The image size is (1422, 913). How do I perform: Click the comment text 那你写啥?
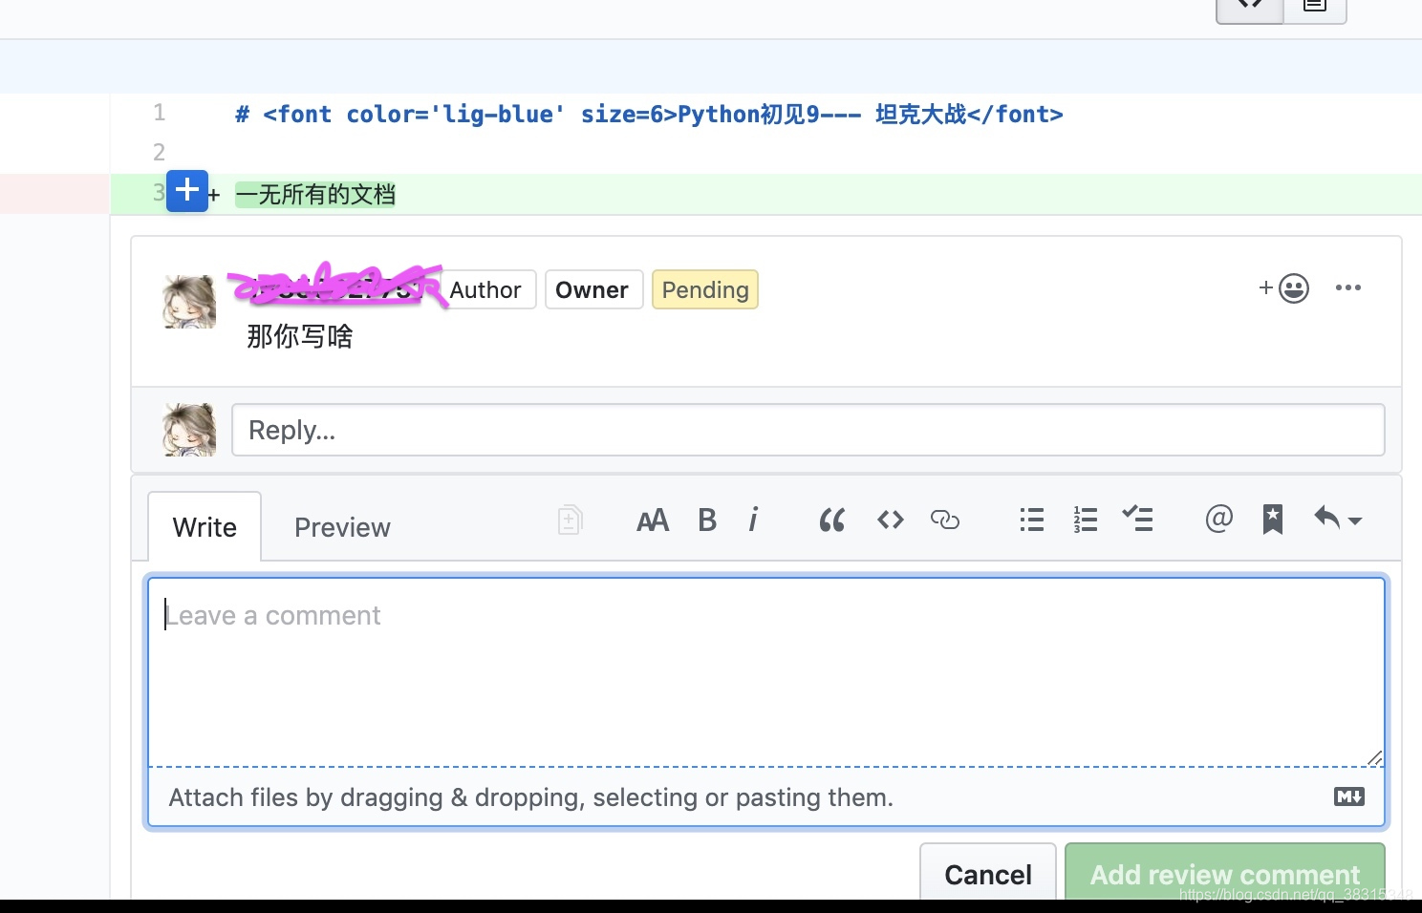pyautogui.click(x=300, y=336)
